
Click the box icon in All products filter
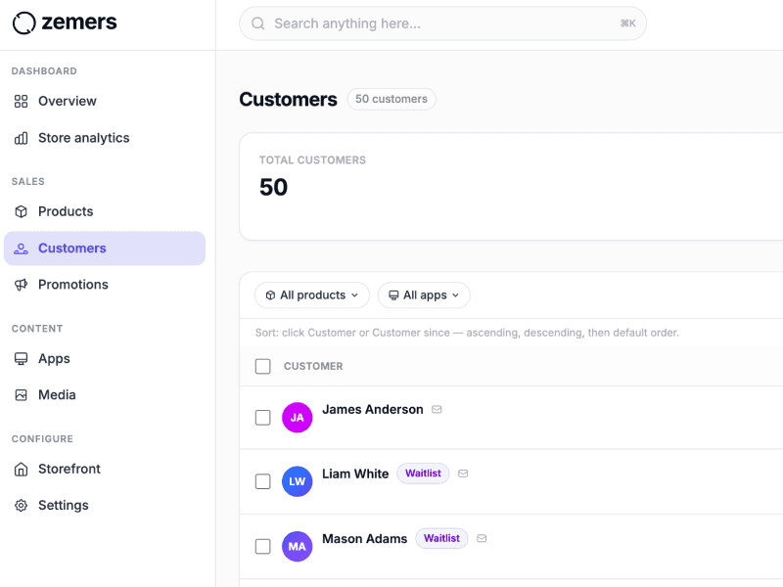click(270, 295)
